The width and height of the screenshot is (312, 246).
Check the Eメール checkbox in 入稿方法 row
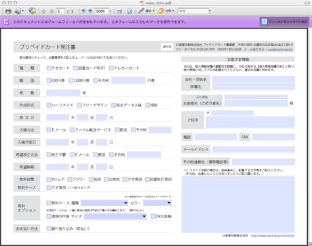[x=49, y=129]
